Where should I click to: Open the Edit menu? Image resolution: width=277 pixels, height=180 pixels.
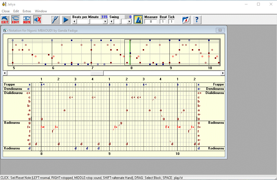coord(16,11)
